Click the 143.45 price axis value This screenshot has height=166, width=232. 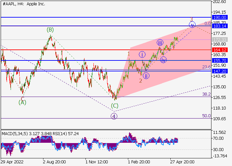click(219, 76)
